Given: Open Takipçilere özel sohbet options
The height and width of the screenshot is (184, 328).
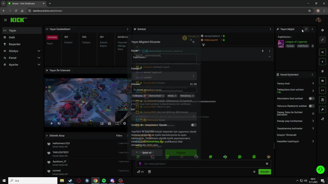Looking at the screenshot, I should [295, 91].
